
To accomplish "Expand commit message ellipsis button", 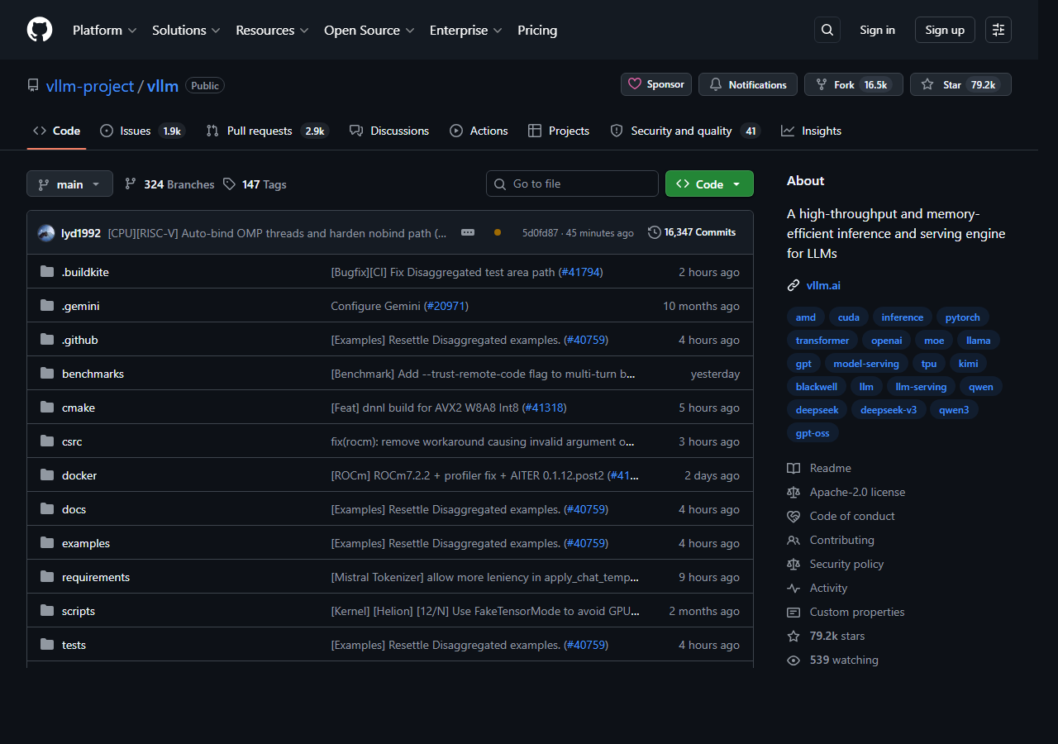I will point(468,233).
